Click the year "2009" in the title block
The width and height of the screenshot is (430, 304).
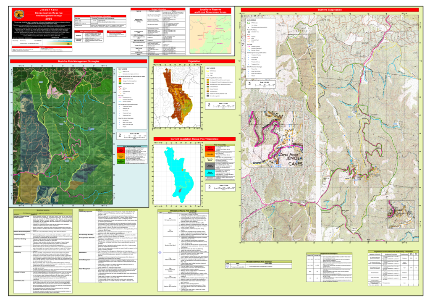(x=49, y=18)
